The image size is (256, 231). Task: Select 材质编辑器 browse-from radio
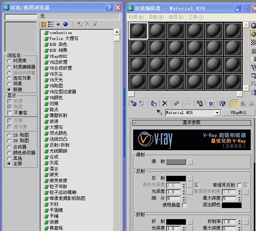pos(9,67)
